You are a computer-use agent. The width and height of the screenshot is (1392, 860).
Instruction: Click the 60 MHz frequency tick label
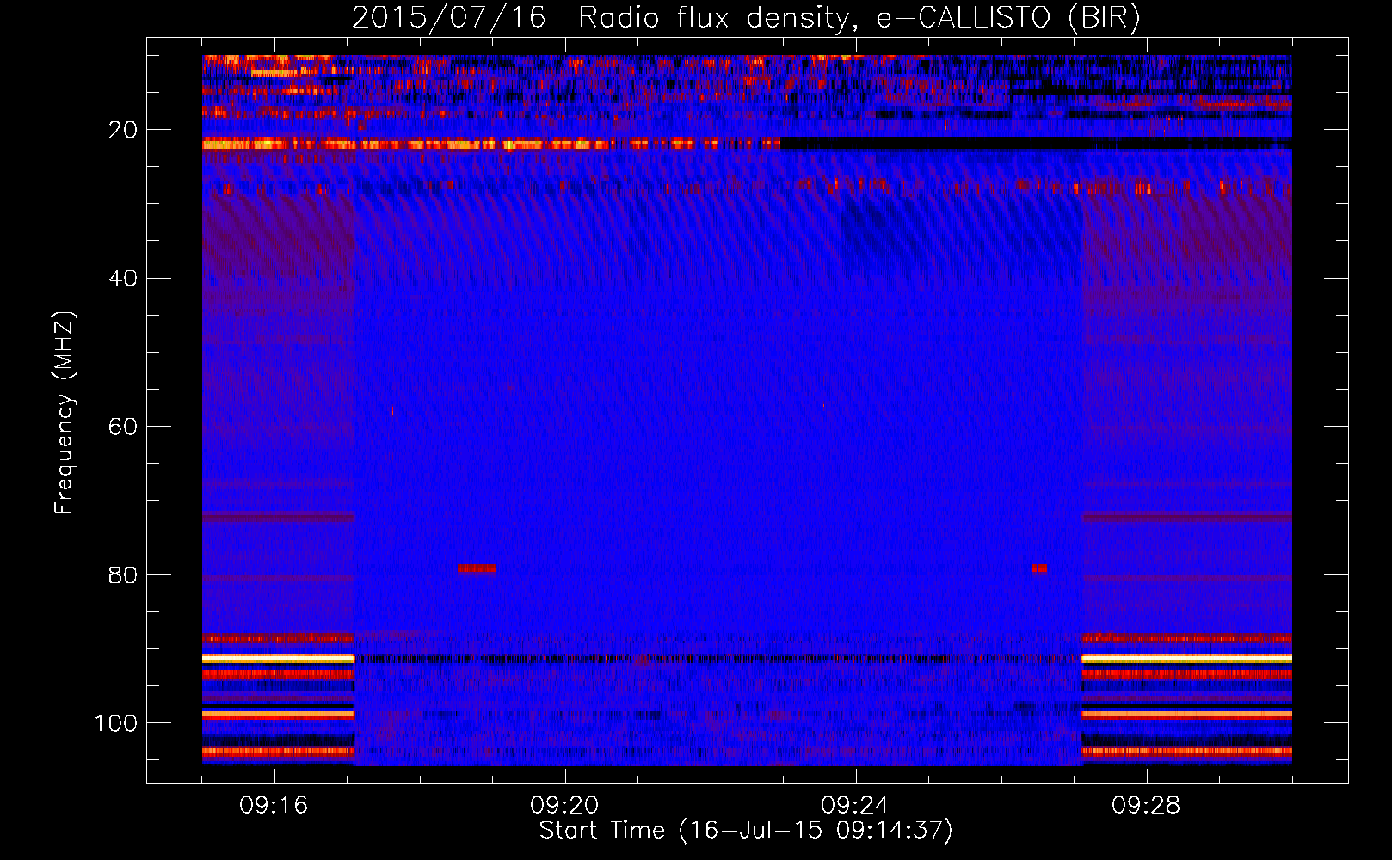[123, 427]
